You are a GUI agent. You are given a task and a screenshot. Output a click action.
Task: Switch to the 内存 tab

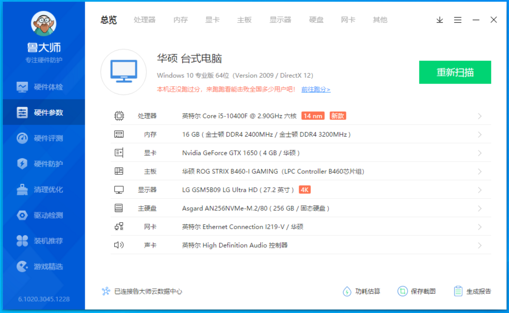click(181, 20)
